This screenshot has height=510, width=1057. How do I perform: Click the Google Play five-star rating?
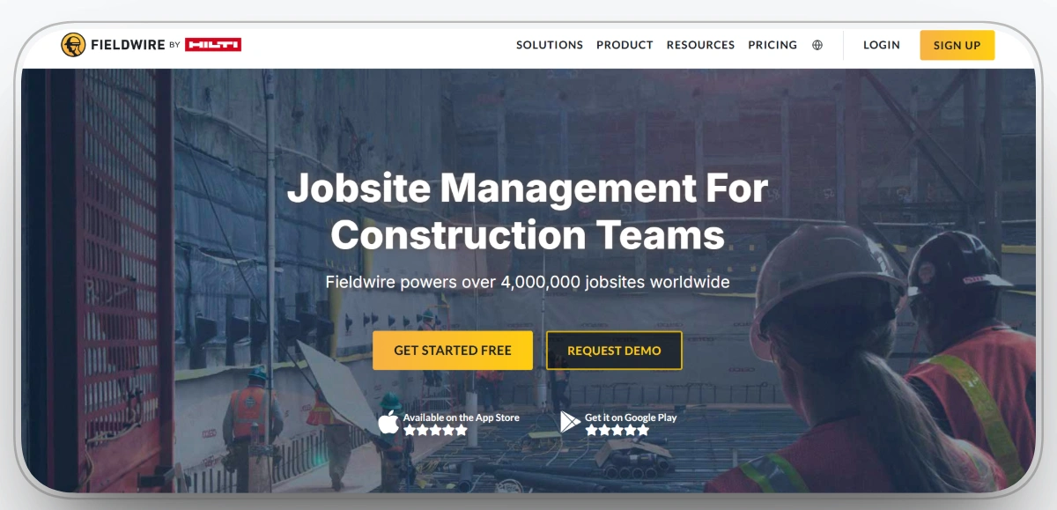coord(617,430)
